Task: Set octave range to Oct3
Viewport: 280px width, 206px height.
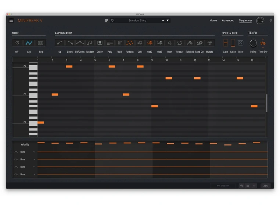Action: point(159,43)
